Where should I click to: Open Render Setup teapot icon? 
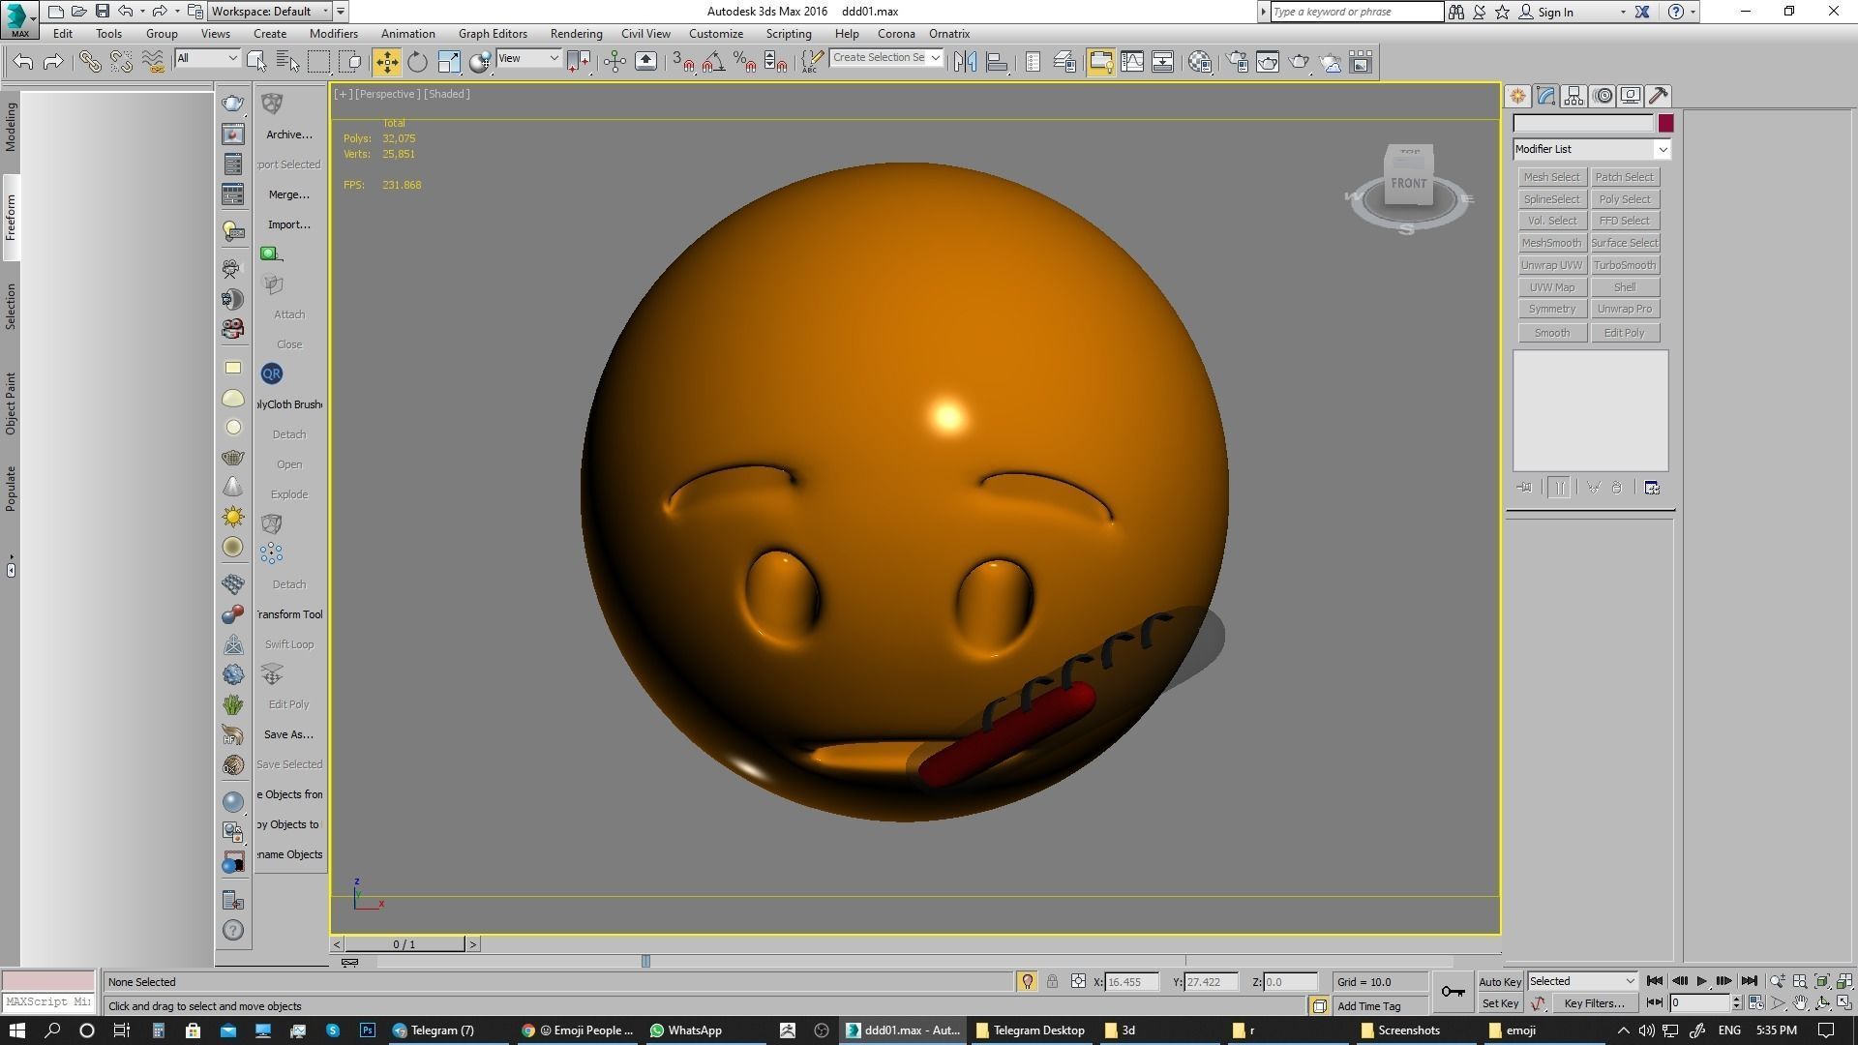click(x=1237, y=62)
